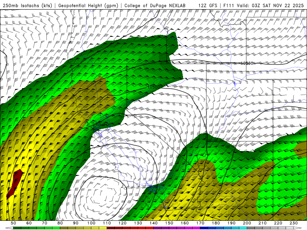Click the '140' color bar label
Image resolution: width=307 pixels, height=230 pixels.
pyautogui.click(x=153, y=223)
